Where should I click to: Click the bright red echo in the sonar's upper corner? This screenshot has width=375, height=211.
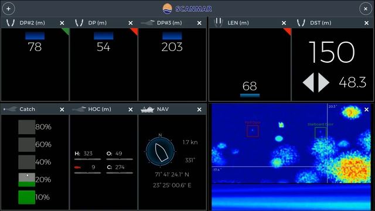[350, 113]
